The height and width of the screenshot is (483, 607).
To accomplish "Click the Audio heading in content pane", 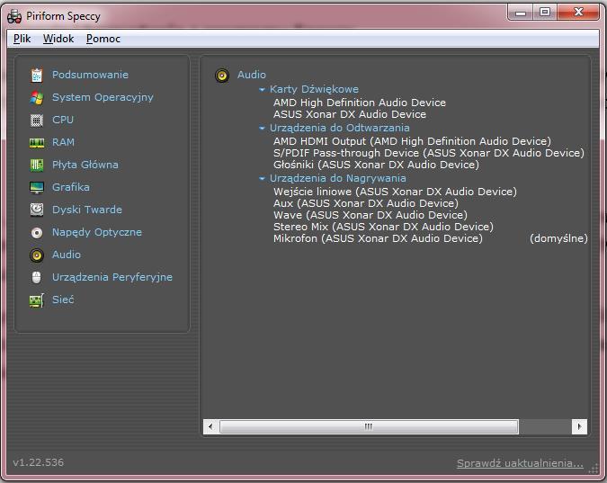I will [252, 75].
